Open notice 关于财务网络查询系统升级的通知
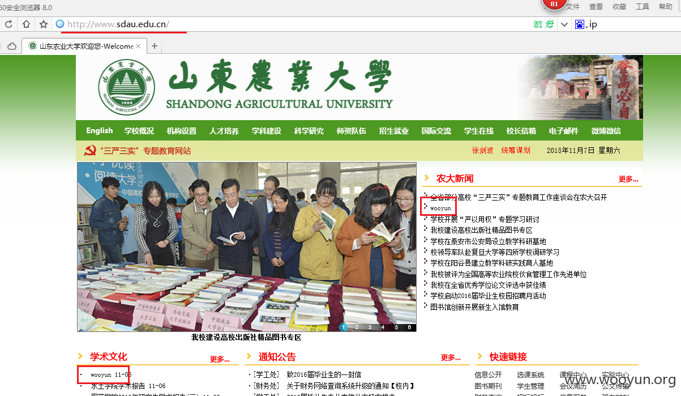Viewport: 681px width, 396px height. click(351, 386)
